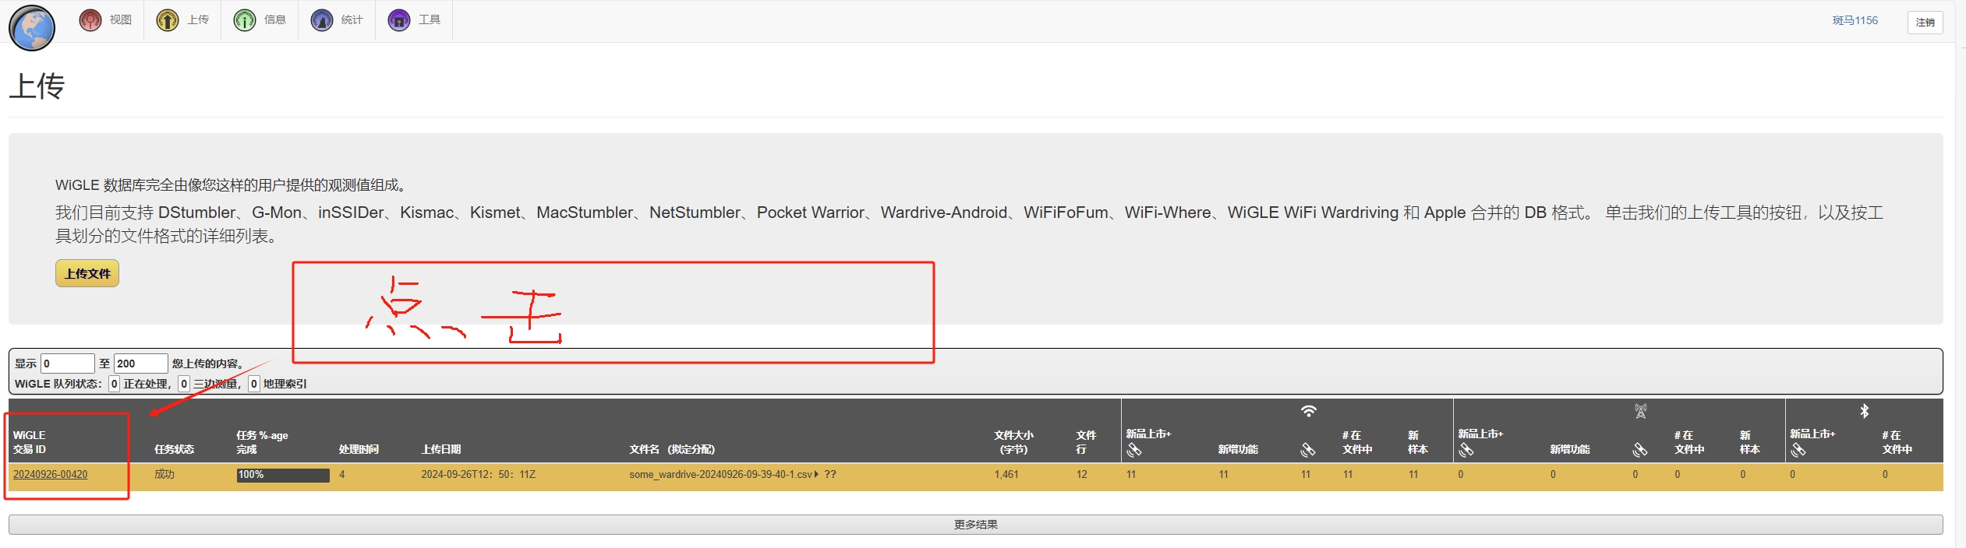
Task: Click the Bluetooth icon in header
Action: click(x=1865, y=411)
